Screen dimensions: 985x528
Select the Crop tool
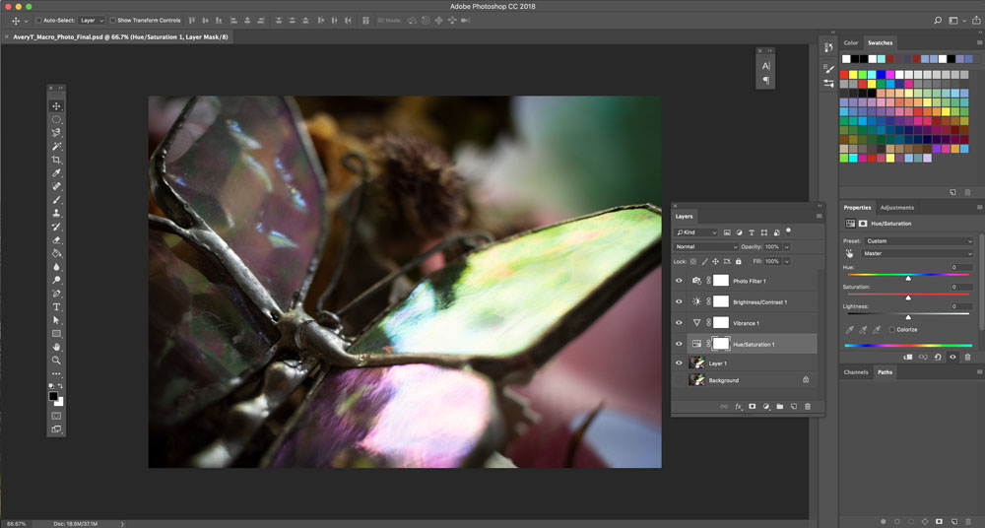click(56, 160)
